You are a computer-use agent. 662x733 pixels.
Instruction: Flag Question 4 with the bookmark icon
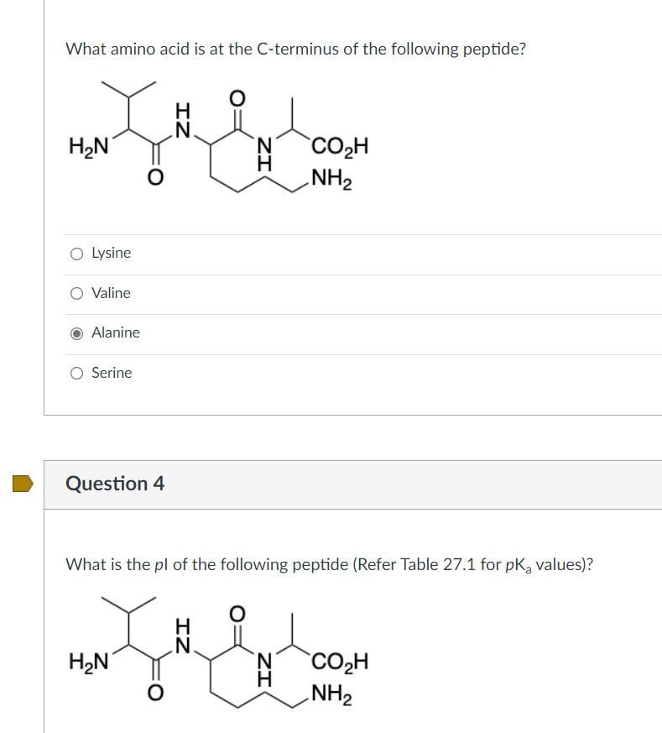(23, 483)
